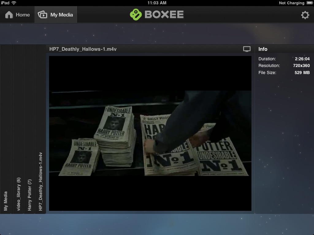Go to the Home label
Image resolution: width=314 pixels, height=235 pixels.
pos(23,15)
